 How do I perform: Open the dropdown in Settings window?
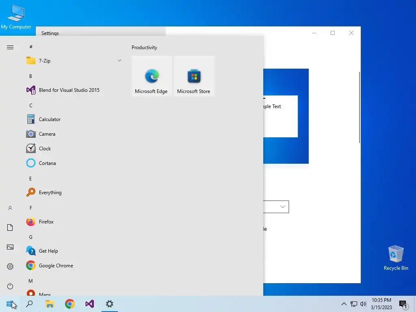pos(276,207)
